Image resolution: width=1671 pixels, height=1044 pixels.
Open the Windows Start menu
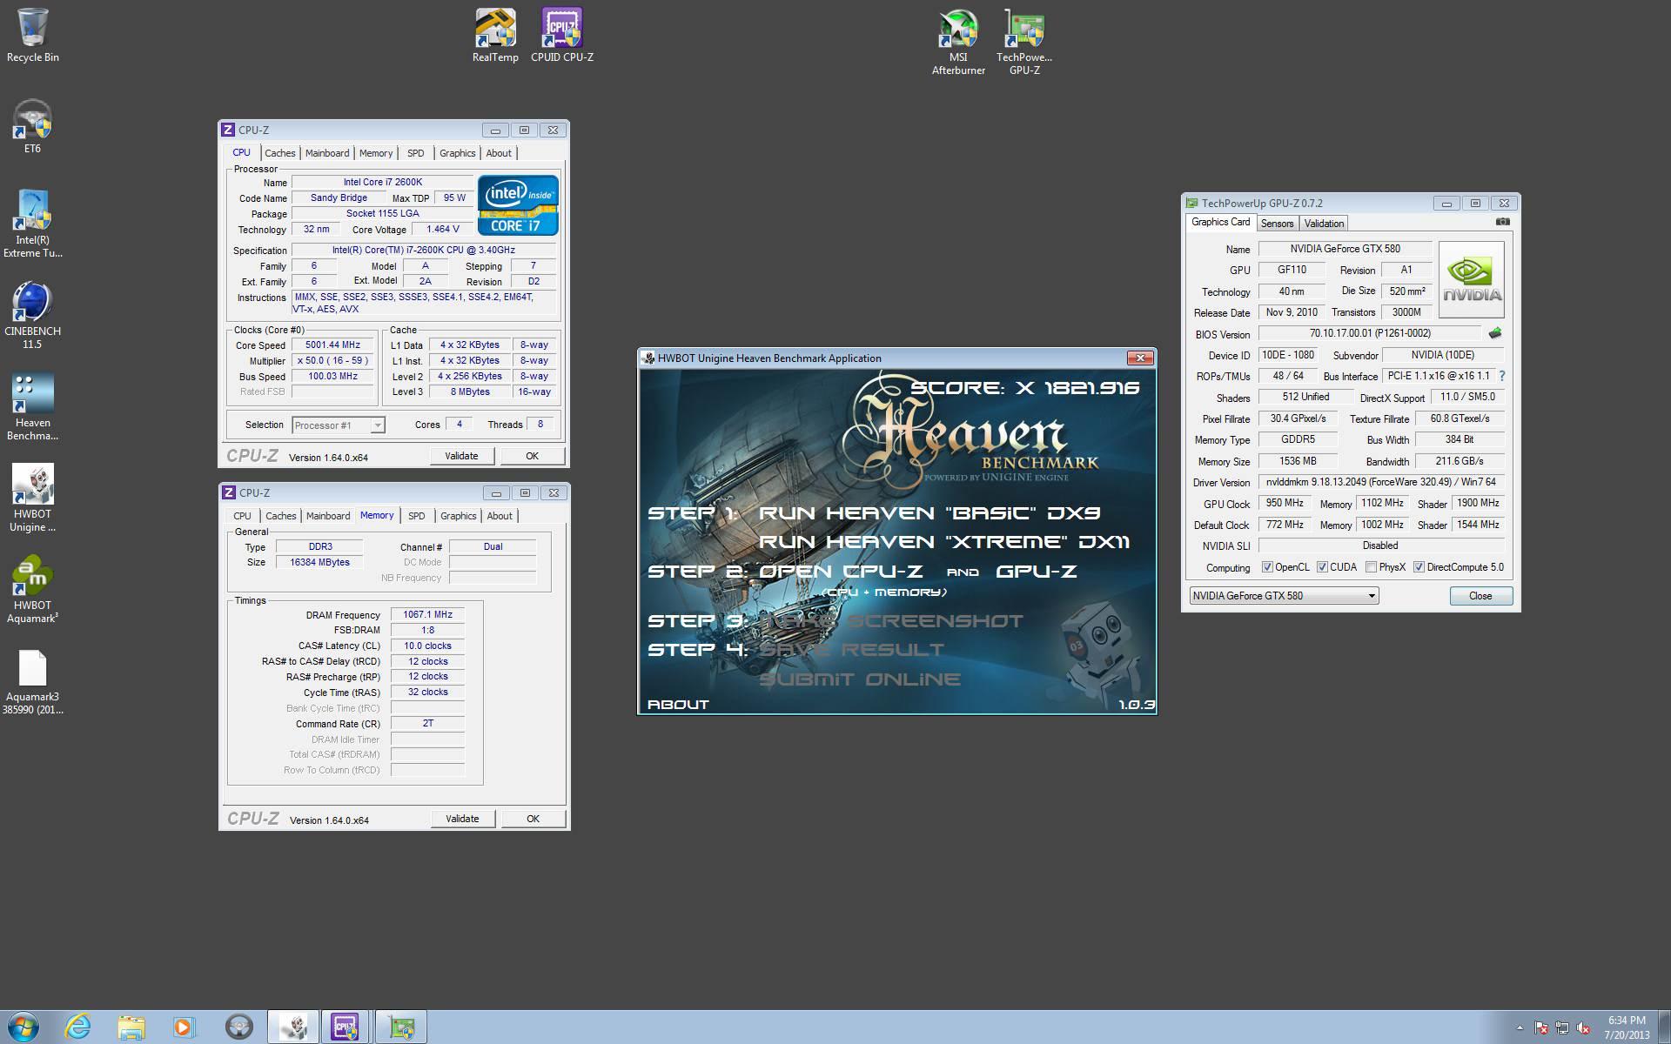[23, 1027]
